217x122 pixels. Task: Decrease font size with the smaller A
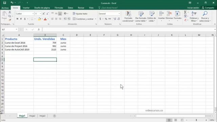47,14
